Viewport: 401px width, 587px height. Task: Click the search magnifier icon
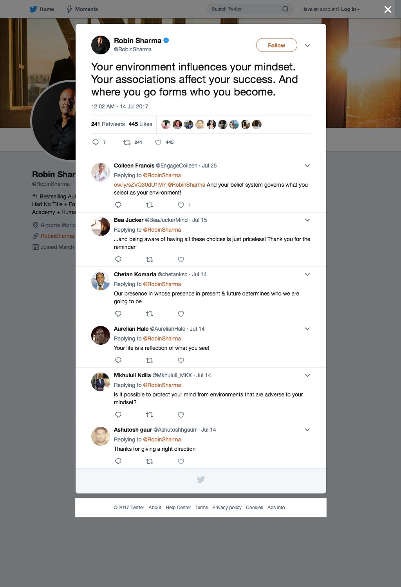pyautogui.click(x=285, y=9)
